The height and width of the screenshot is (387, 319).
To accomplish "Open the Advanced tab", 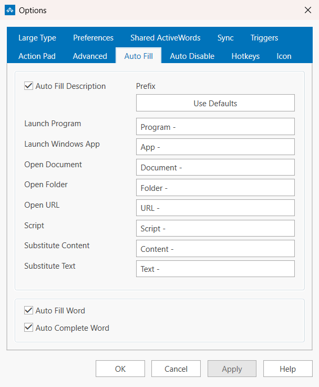I will [90, 56].
